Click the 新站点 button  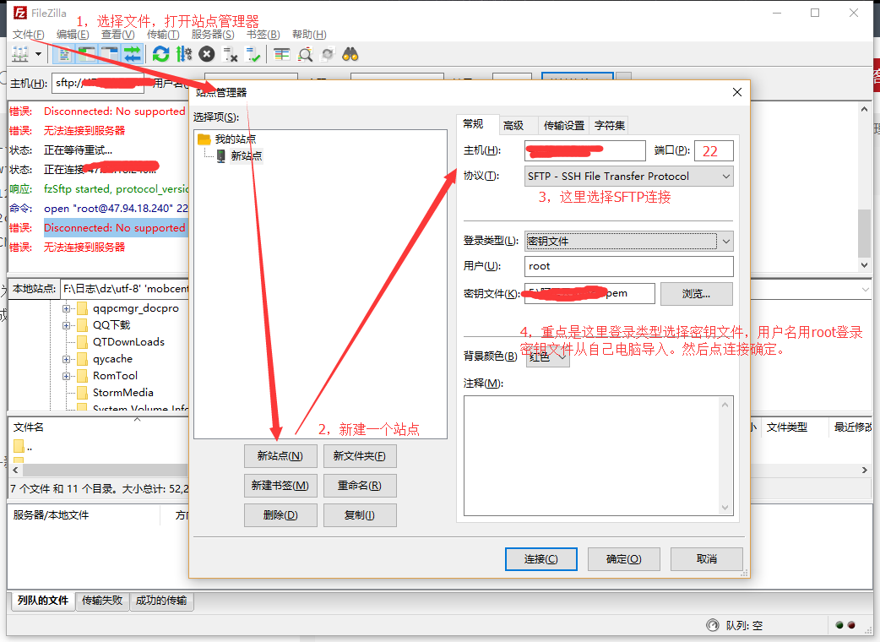(280, 455)
